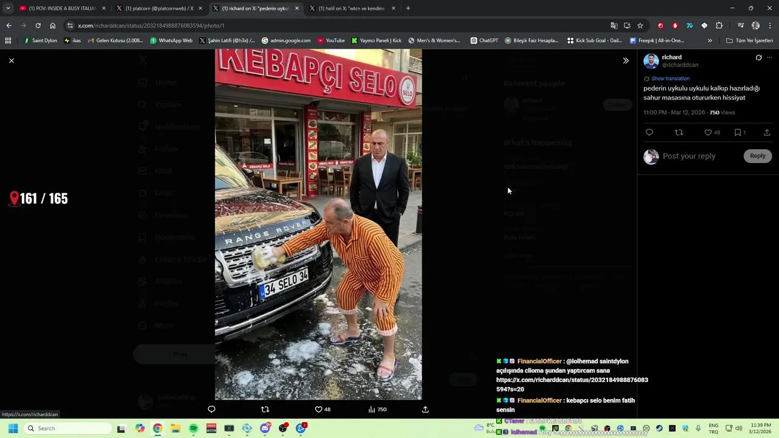Open richard's profile avatar in the tweet panel
The image size is (779, 438).
click(651, 61)
